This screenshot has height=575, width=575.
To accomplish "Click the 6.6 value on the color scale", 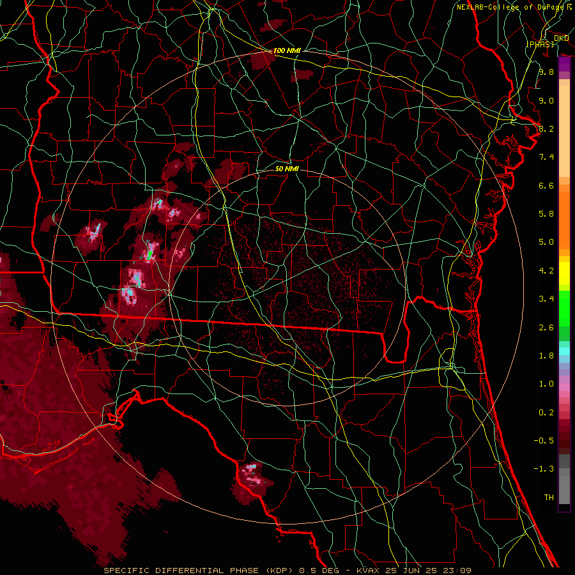I will click(x=546, y=185).
